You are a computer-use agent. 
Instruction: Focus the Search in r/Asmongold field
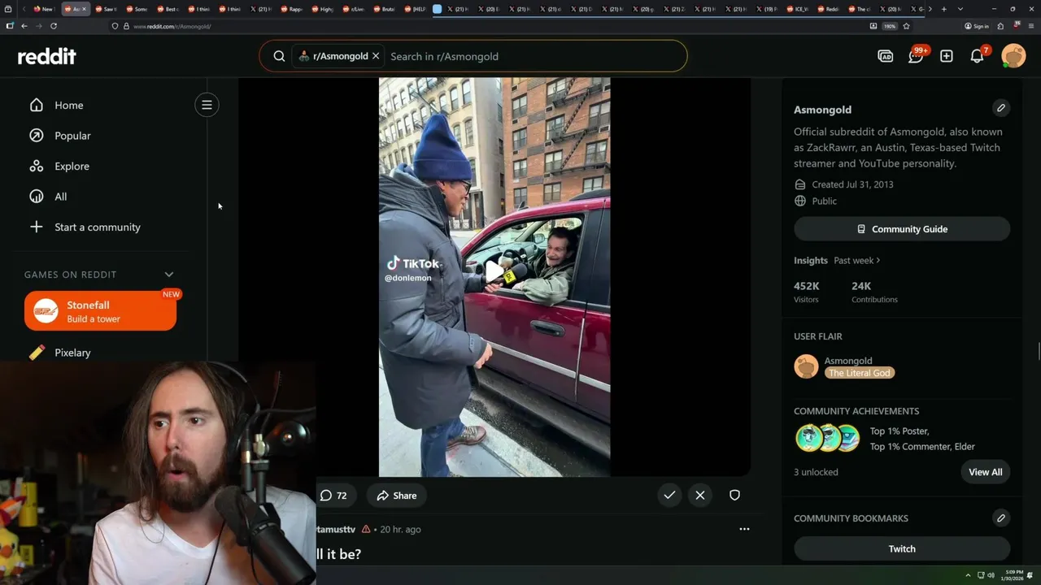point(533,56)
